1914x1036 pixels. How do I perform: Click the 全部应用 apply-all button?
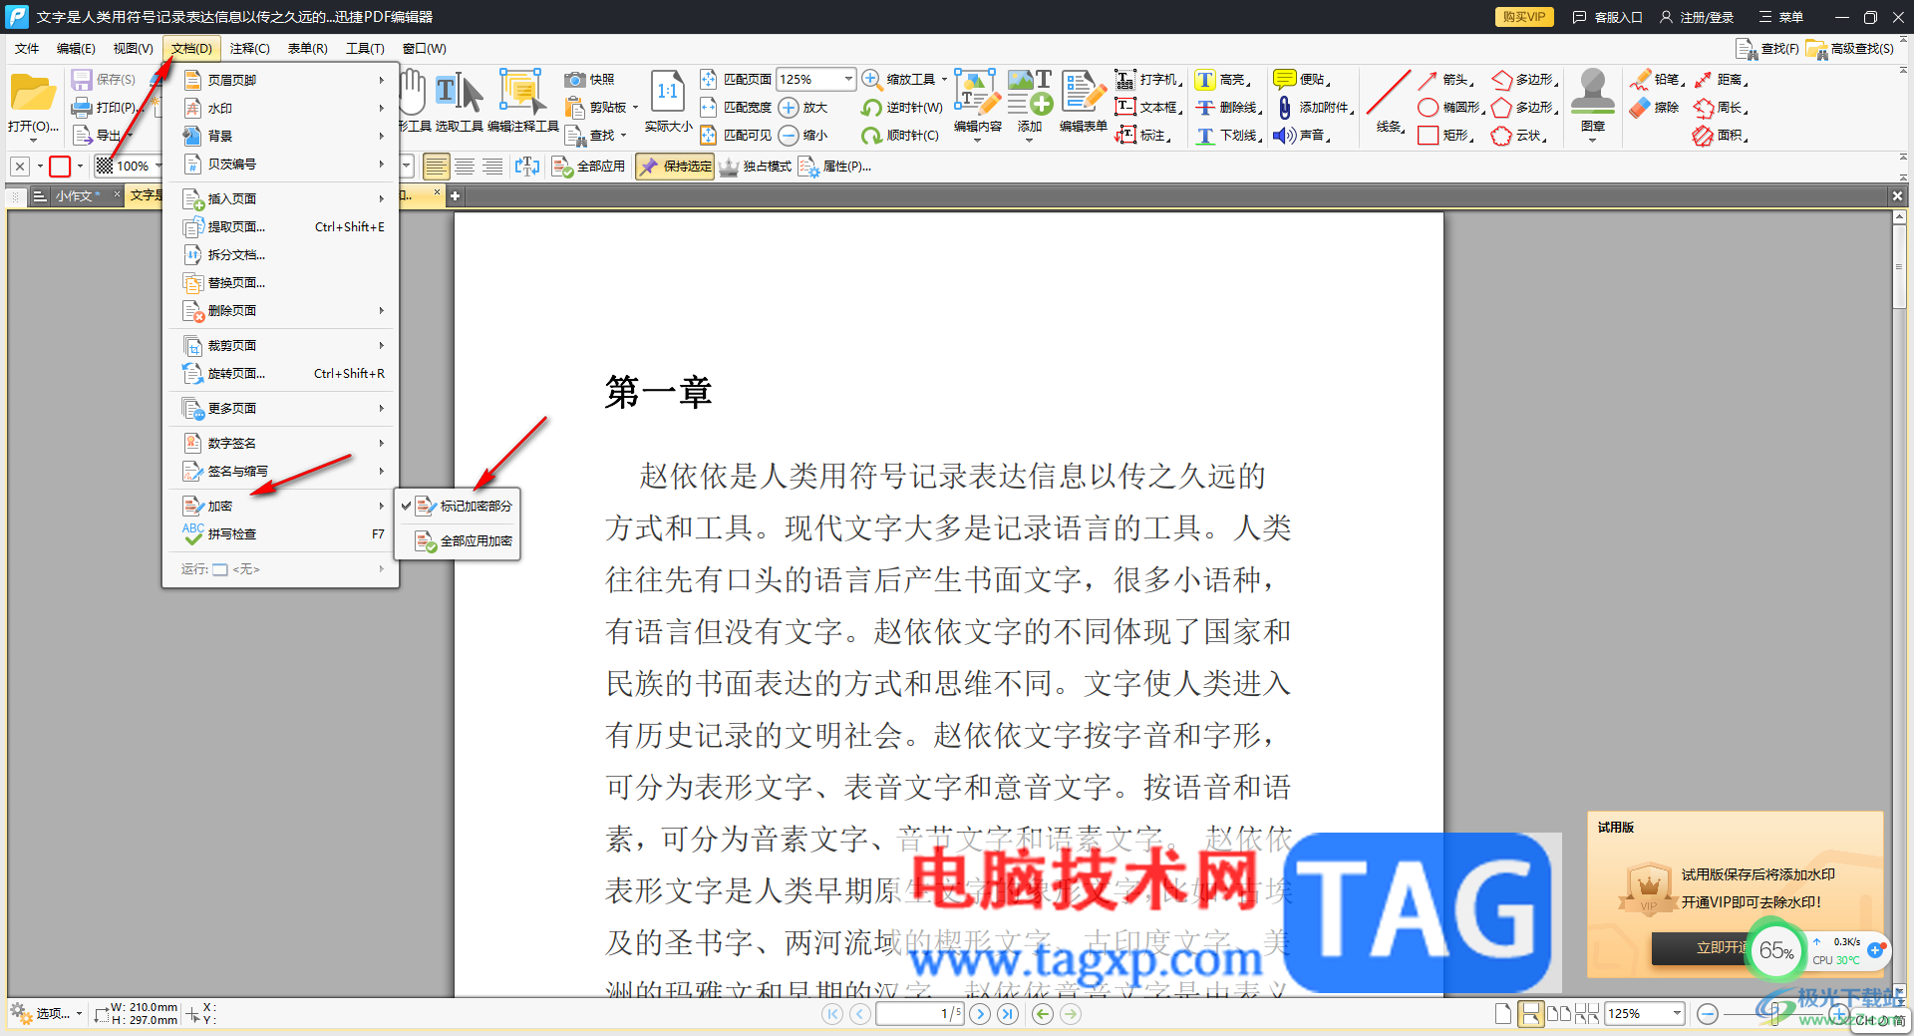(x=589, y=167)
